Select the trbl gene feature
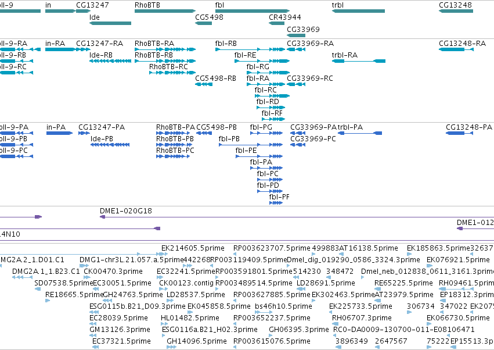The height and width of the screenshot is (350, 494). (x=358, y=11)
